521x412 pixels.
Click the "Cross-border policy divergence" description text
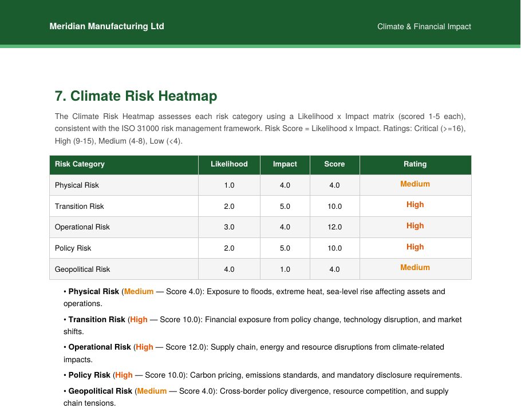click(x=275, y=391)
